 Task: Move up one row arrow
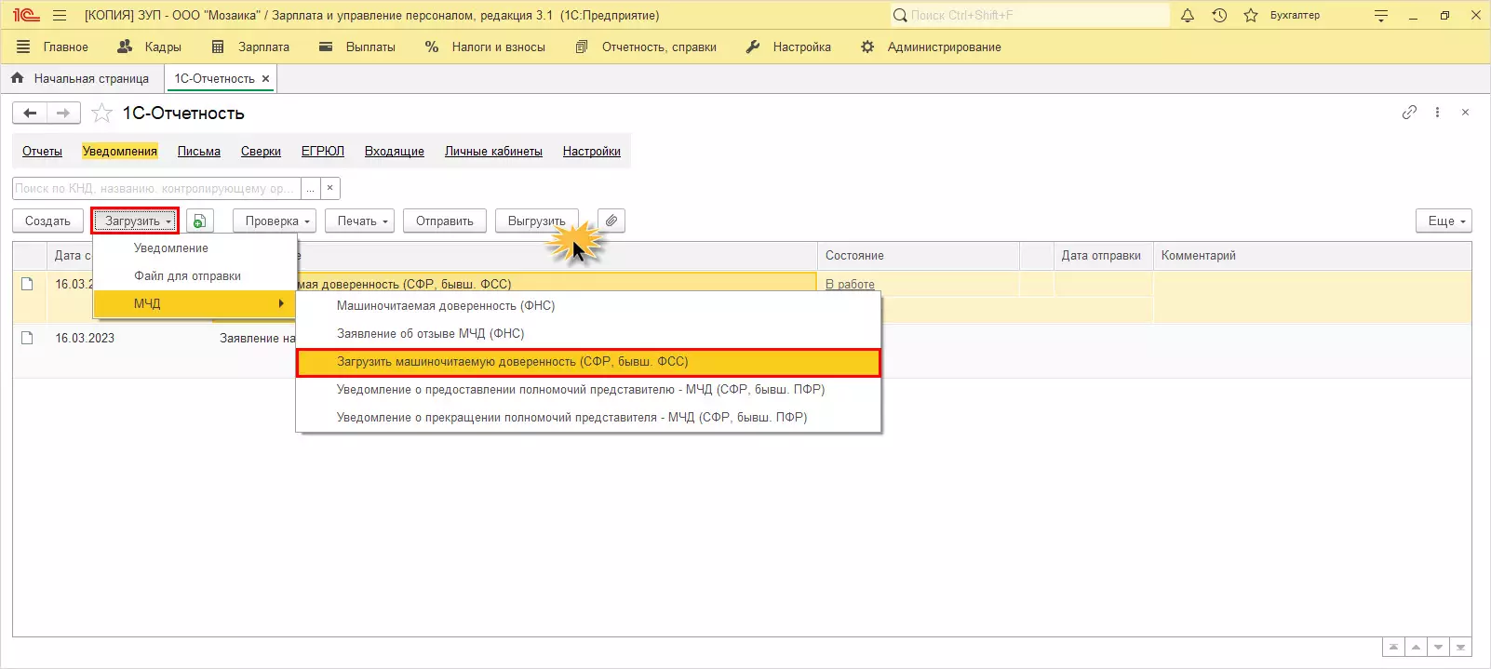[1416, 647]
